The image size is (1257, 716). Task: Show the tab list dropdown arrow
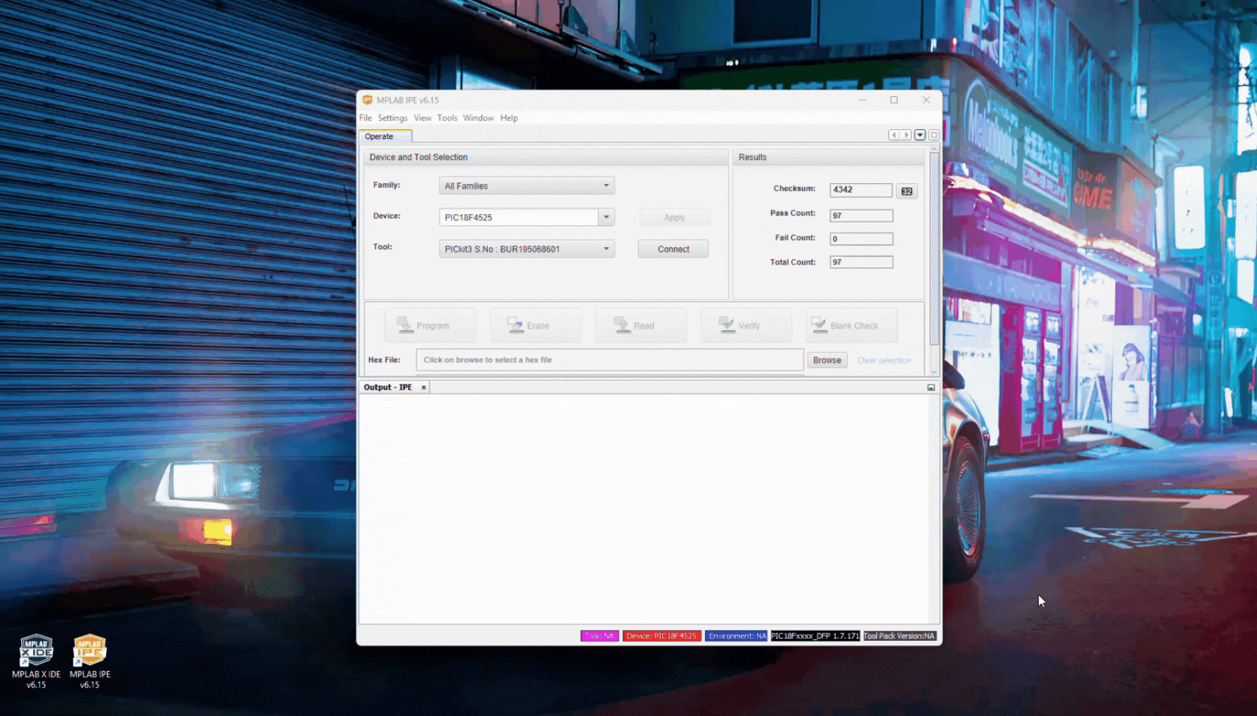pyautogui.click(x=920, y=135)
